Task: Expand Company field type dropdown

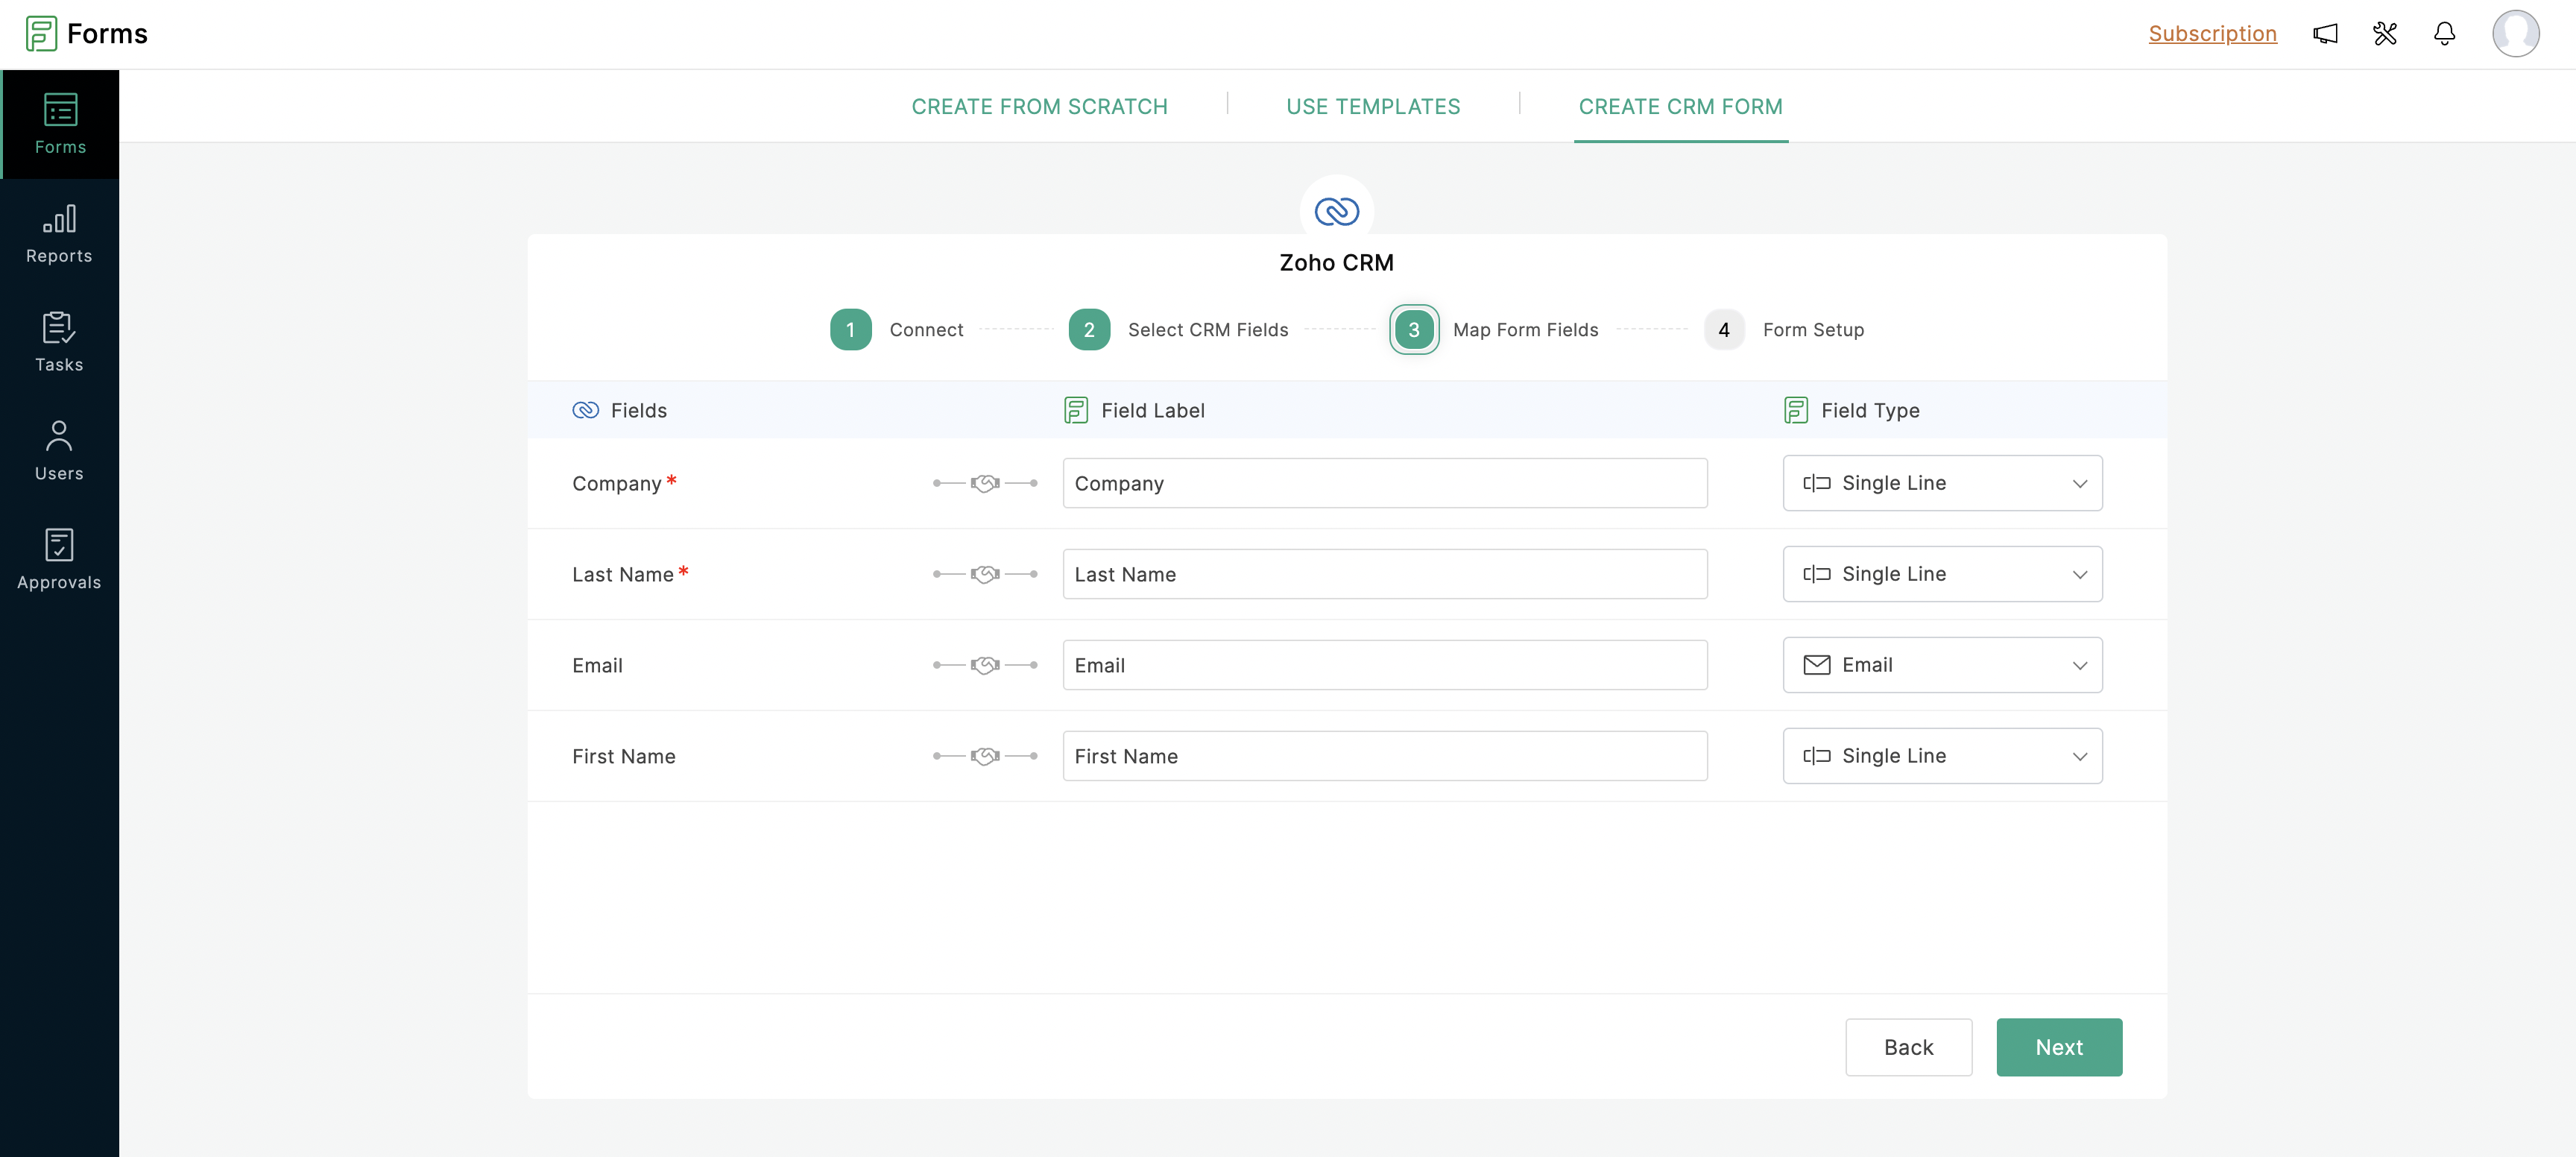Action: click(x=1942, y=484)
